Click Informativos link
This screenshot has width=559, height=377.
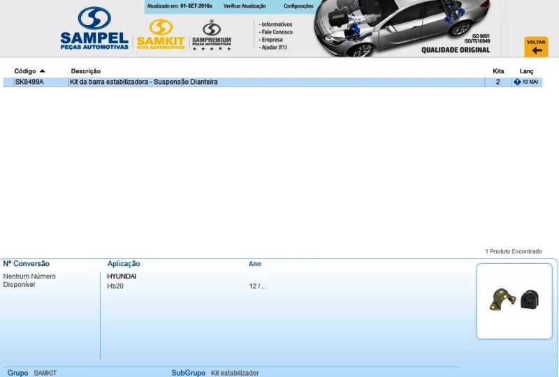tap(276, 24)
